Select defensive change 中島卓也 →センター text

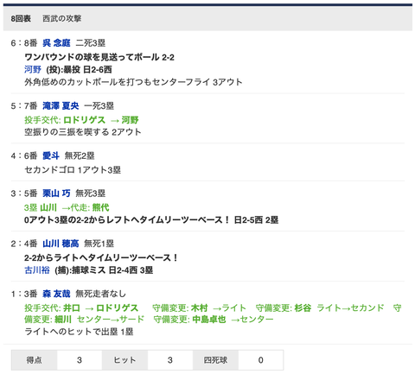(214, 320)
